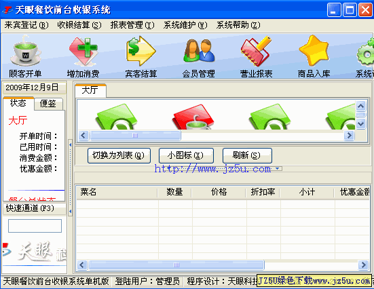This screenshot has width=374, height=289.
Task: Click the 菜名 column header
Action: coord(117,192)
